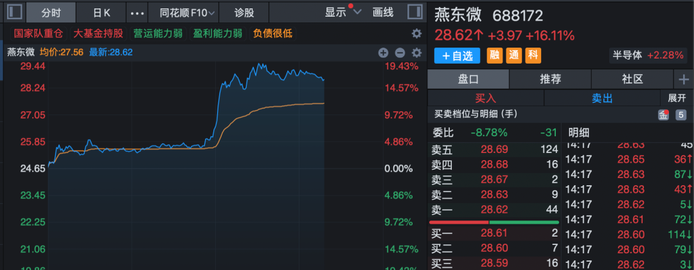
Task: Click the 金 icon in order book header
Action: pyautogui.click(x=663, y=115)
